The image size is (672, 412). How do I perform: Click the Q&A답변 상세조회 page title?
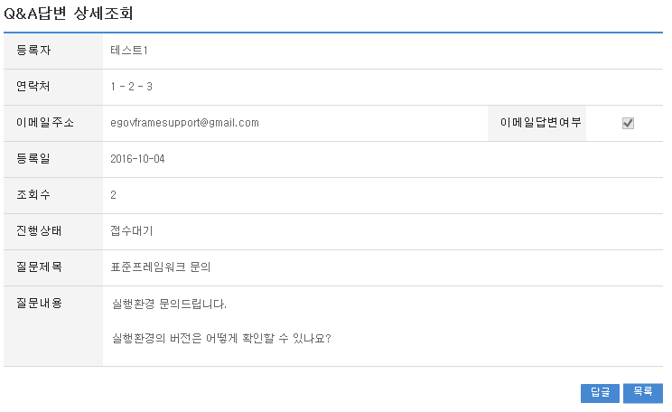(x=71, y=14)
